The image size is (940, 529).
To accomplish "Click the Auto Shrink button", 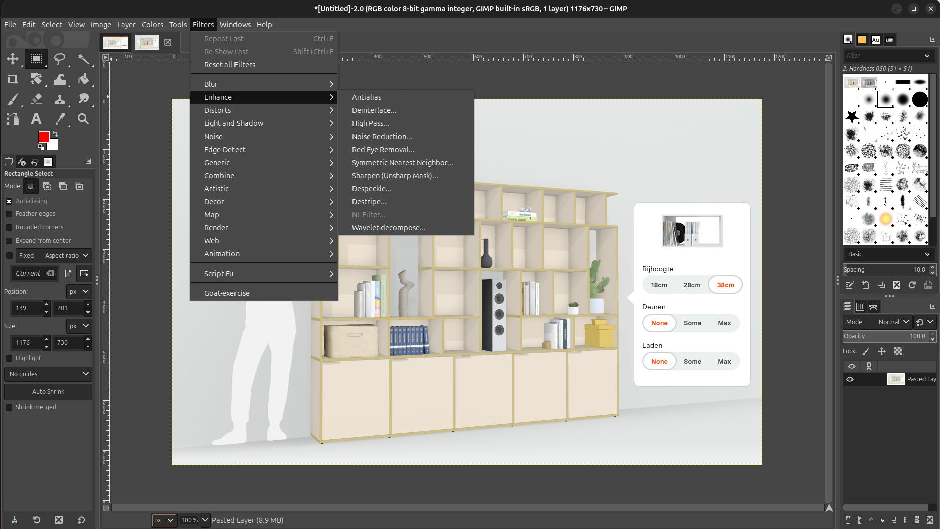I will [x=48, y=391].
